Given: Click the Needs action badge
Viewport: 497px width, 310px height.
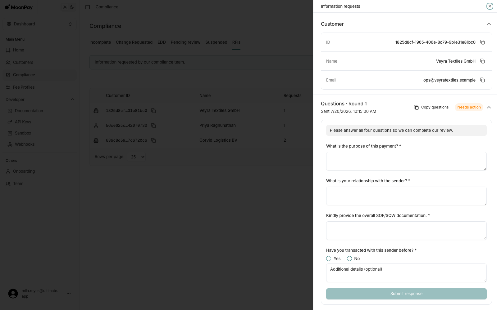Looking at the screenshot, I should click(469, 107).
